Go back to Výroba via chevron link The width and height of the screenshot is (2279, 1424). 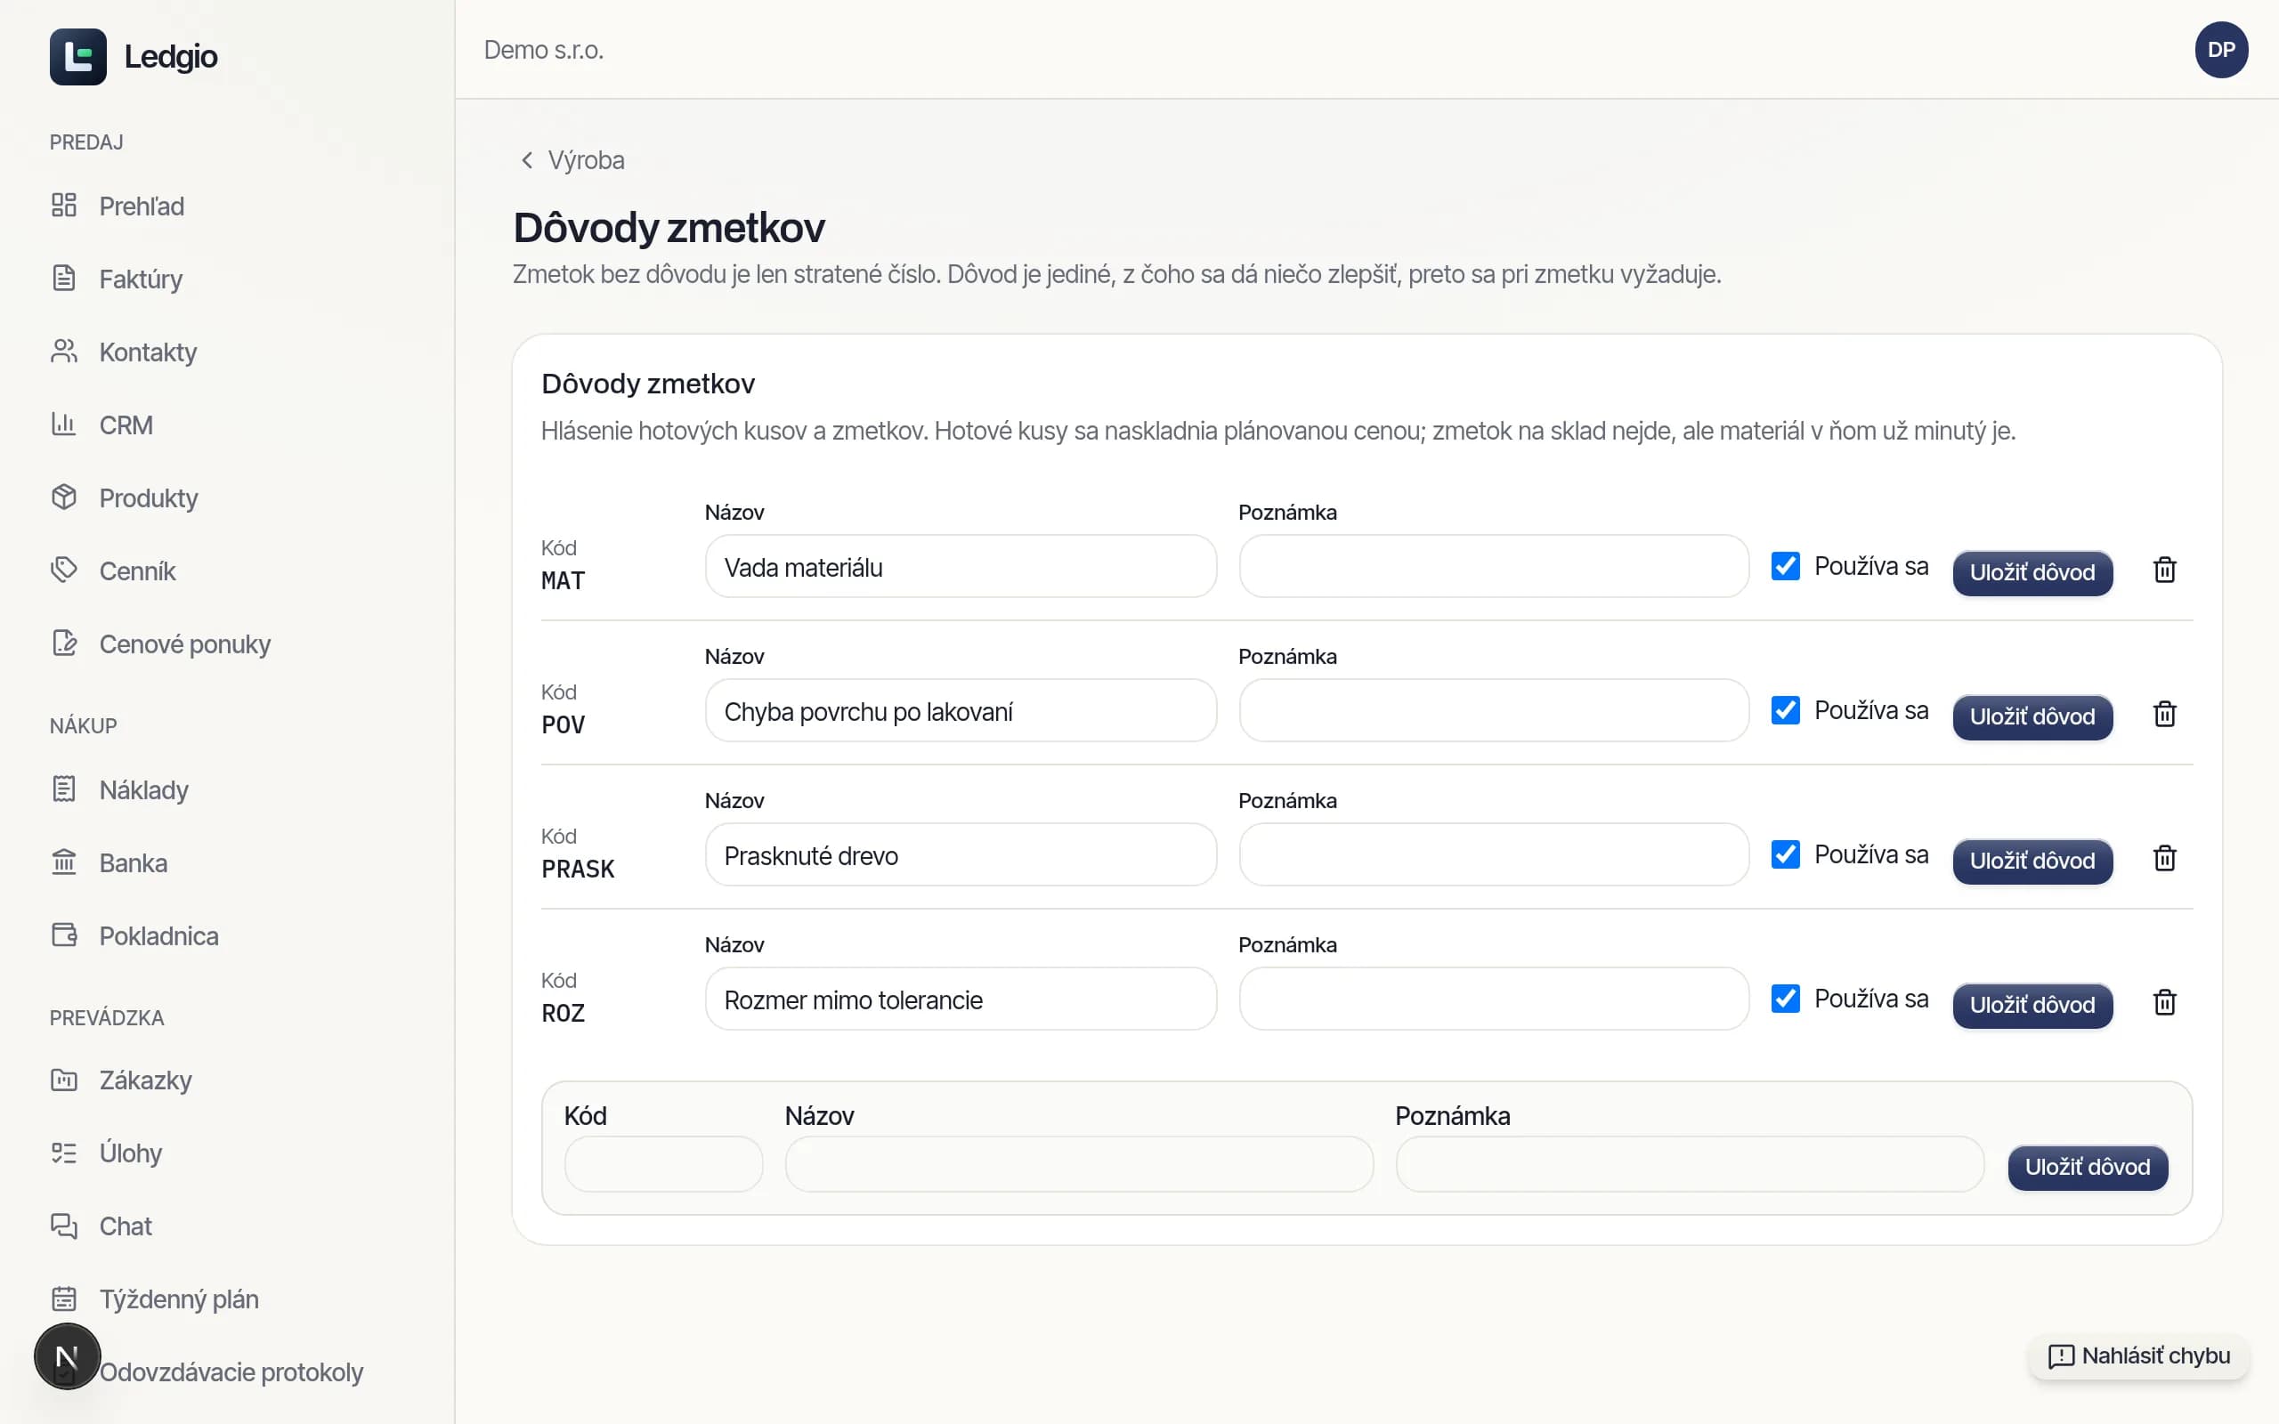pyautogui.click(x=572, y=160)
